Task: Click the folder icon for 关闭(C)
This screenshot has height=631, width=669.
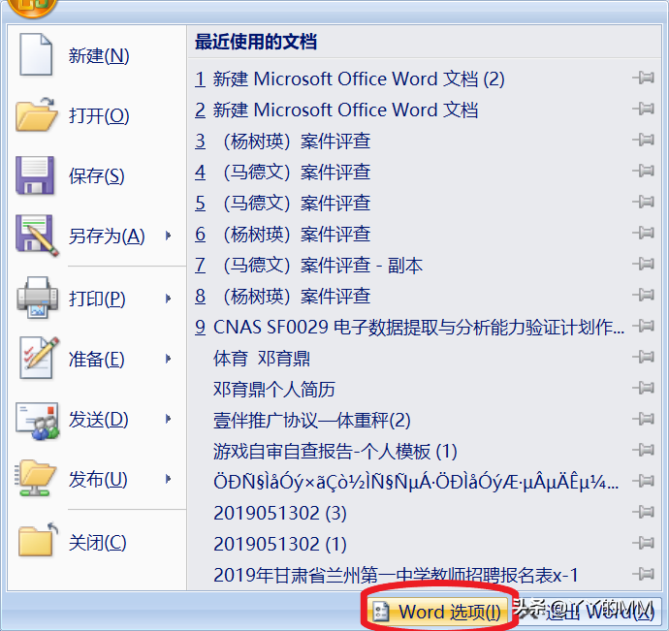Action: [38, 540]
